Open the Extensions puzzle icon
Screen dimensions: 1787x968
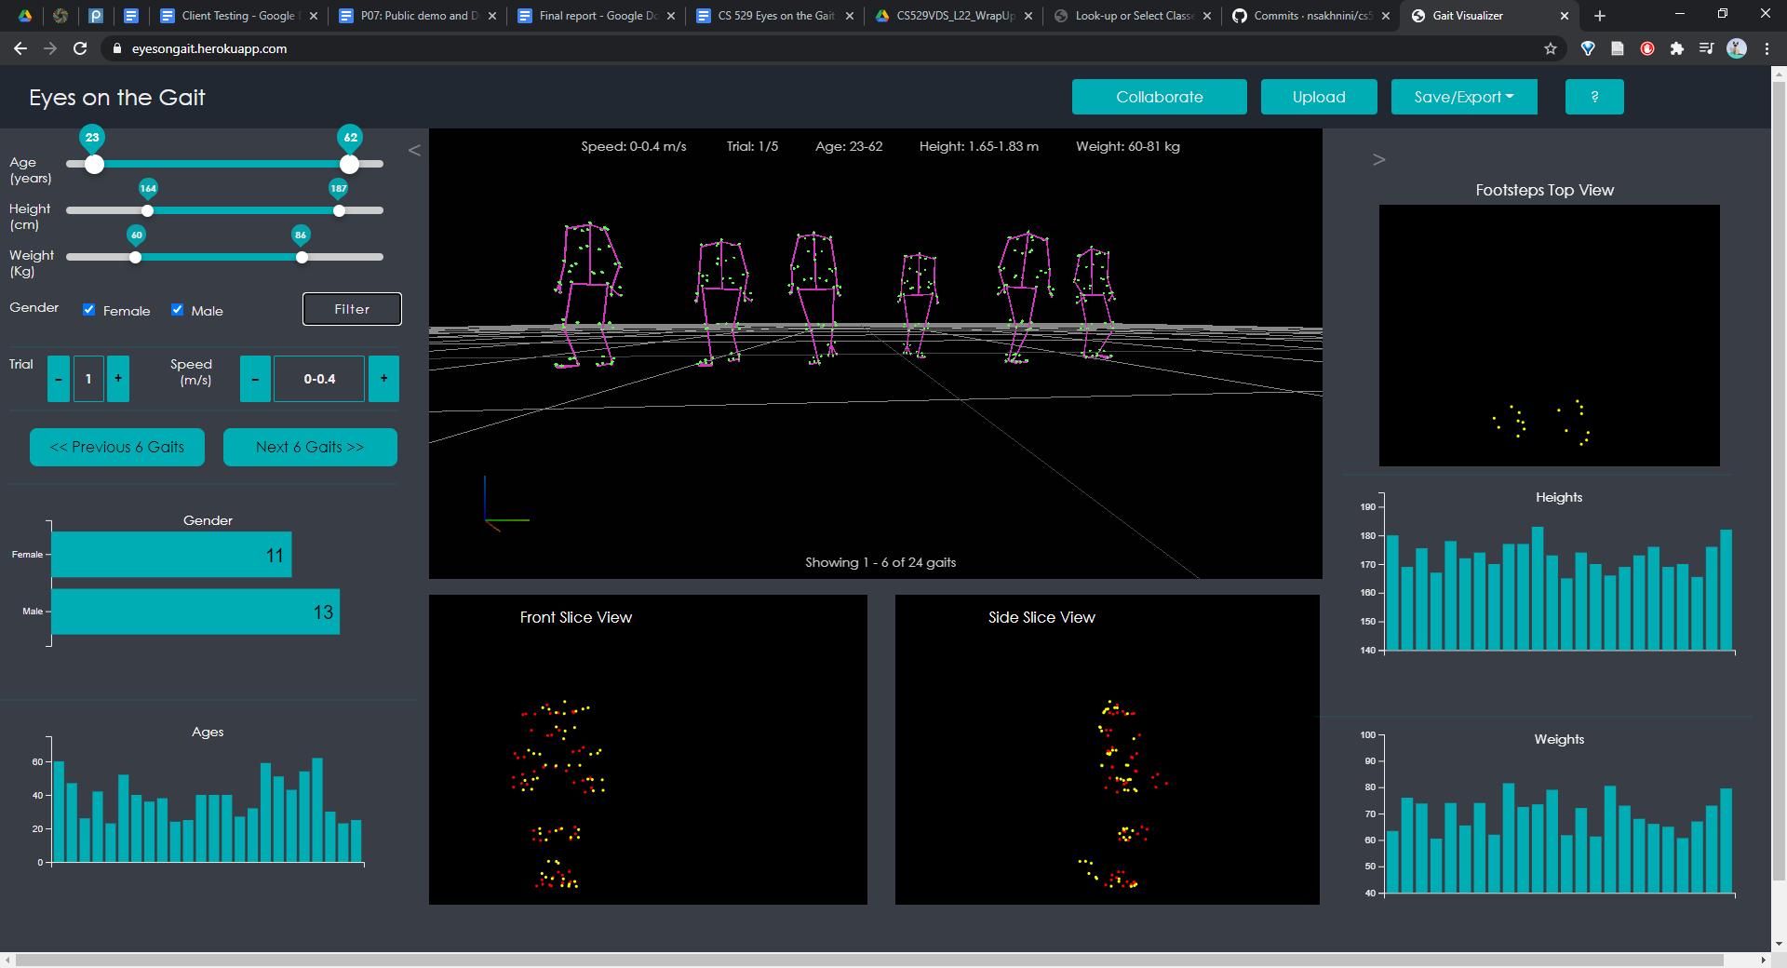point(1677,48)
